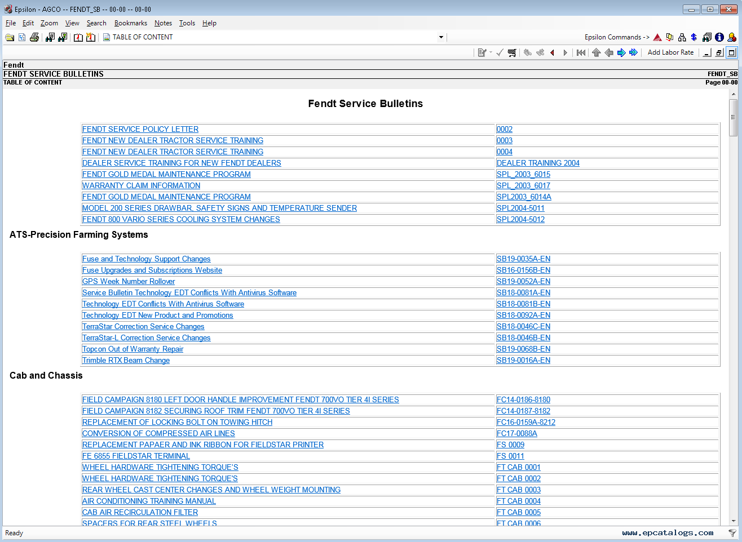Open CONVERSION OF COMPRESSED AIR LINES link
742x542 pixels.
158,433
